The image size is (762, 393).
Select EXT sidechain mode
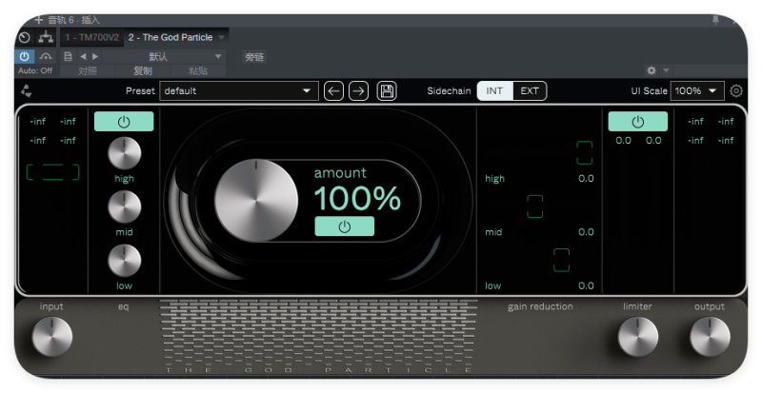(x=530, y=91)
